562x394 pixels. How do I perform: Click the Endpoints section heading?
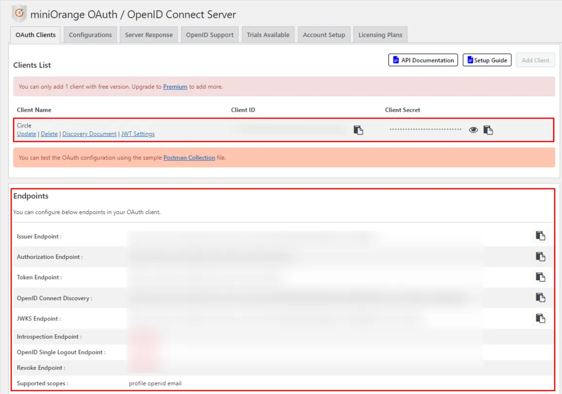[x=31, y=196]
